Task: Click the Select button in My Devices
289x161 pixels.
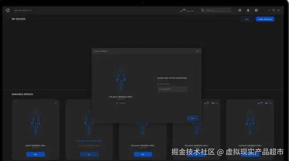Action: click(x=247, y=19)
